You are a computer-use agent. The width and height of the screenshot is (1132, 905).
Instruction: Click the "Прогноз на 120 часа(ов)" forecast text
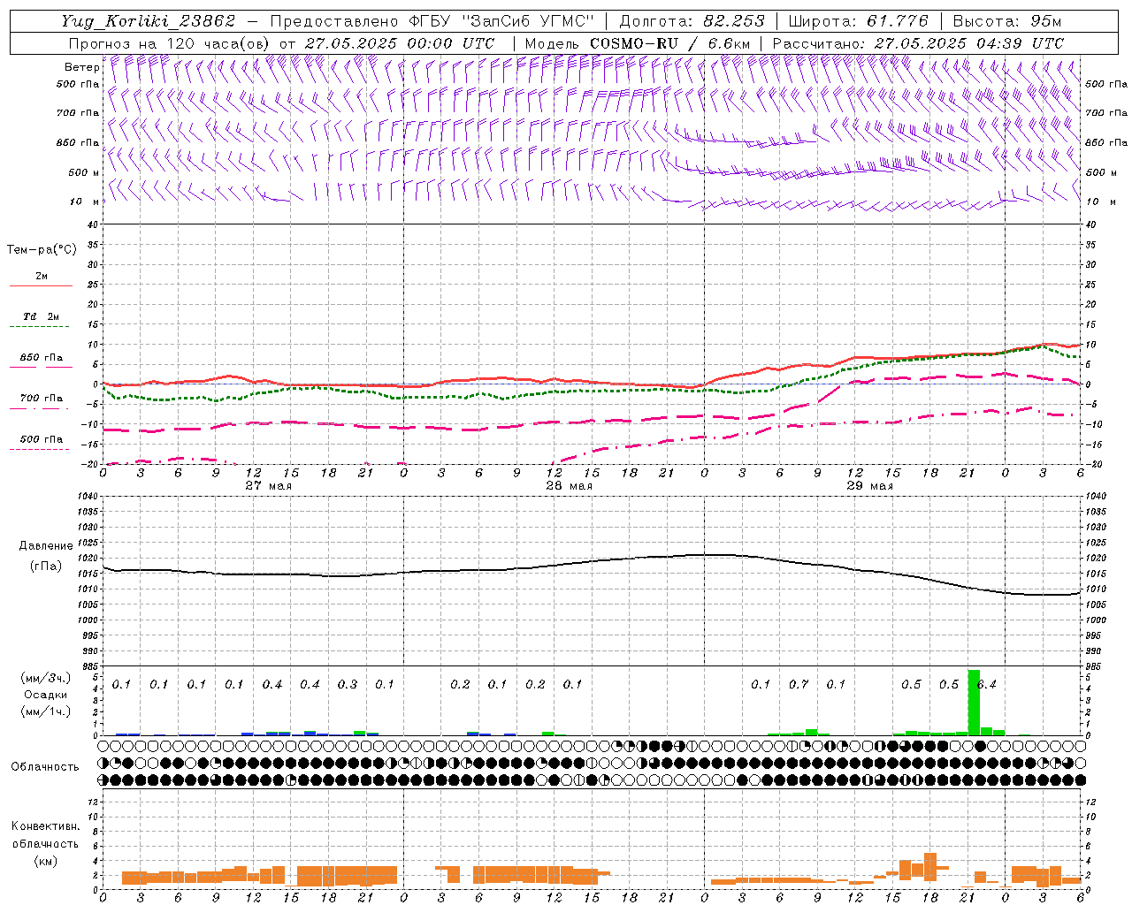coord(170,43)
